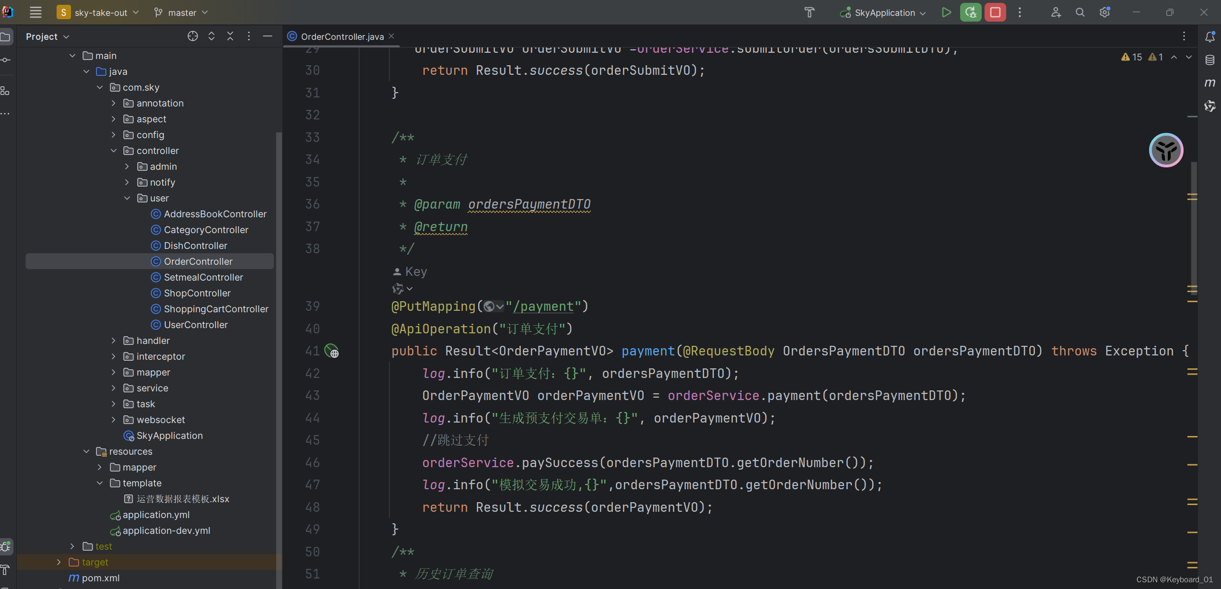Open the Build hammer icon
Viewport: 1221px width, 589px height.
(810, 12)
